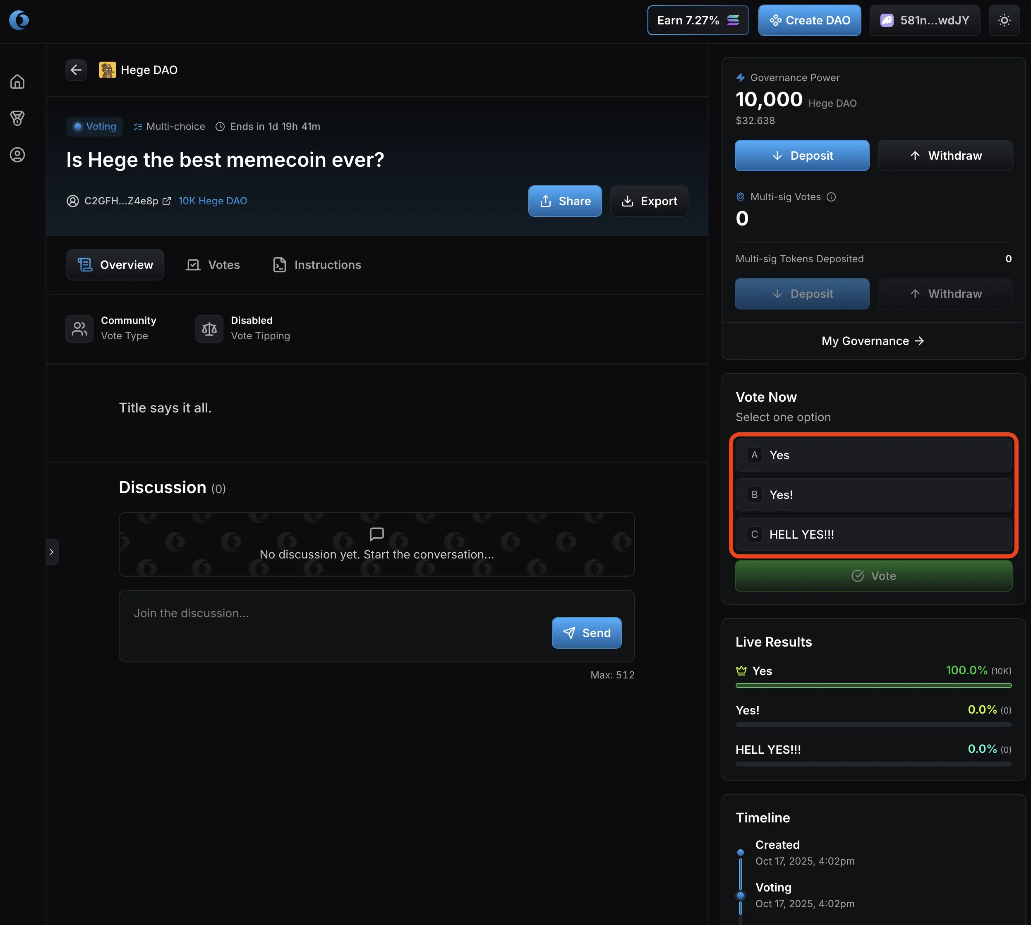Click the back arrow beside Hege DAO
Image resolution: width=1031 pixels, height=925 pixels.
pyautogui.click(x=76, y=69)
